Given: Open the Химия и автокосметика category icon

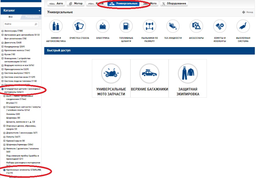Looking at the screenshot, I should point(56,26).
